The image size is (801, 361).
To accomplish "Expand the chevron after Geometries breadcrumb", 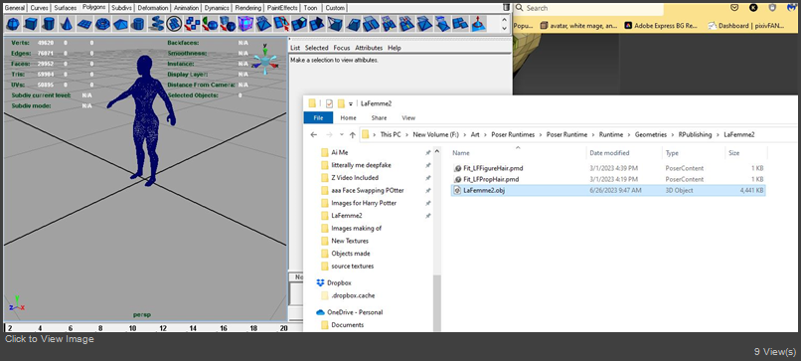I will [x=672, y=135].
